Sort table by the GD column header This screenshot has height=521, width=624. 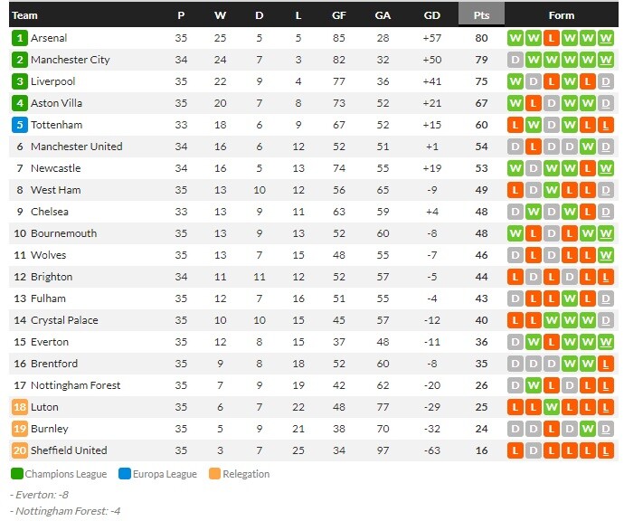431,15
